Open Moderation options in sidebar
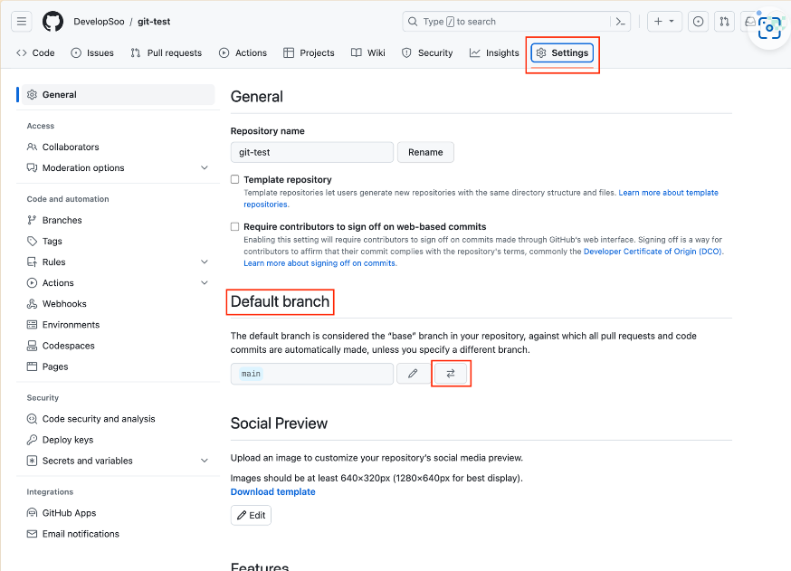Screen dimensions: 791x571 point(118,167)
